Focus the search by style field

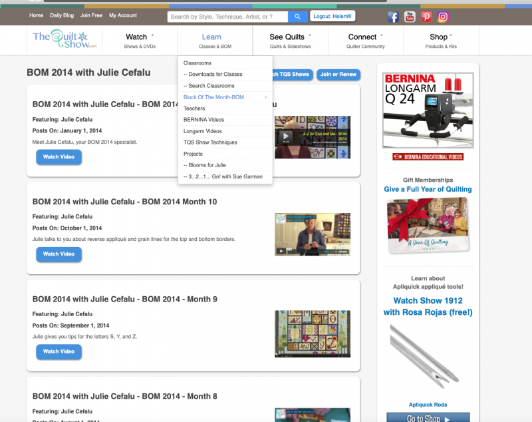[x=227, y=17]
